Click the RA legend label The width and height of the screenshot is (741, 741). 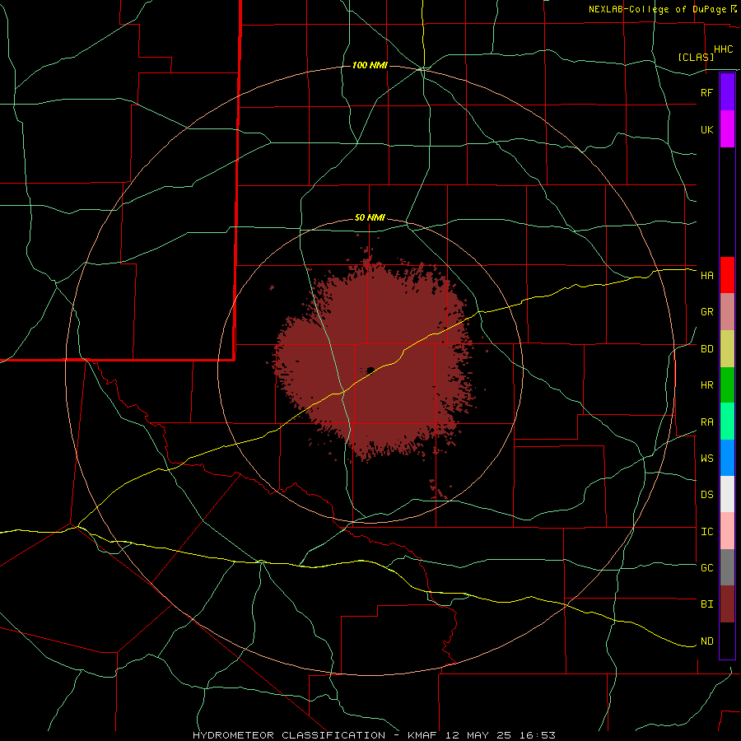[706, 422]
